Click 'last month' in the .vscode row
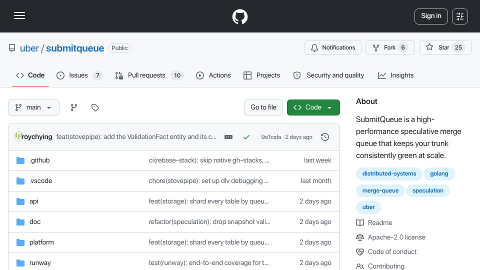Screen dimensions: 480x270 click(x=316, y=181)
